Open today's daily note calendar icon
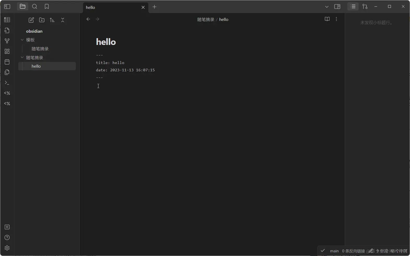The height and width of the screenshot is (256, 410). click(7, 62)
